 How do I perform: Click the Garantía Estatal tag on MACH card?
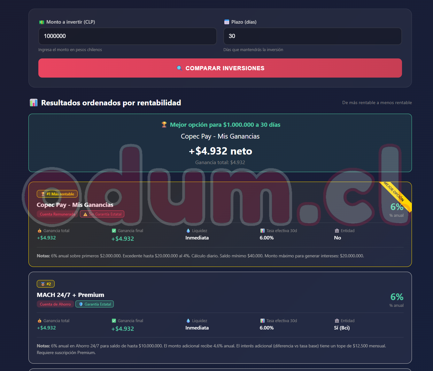pos(95,304)
